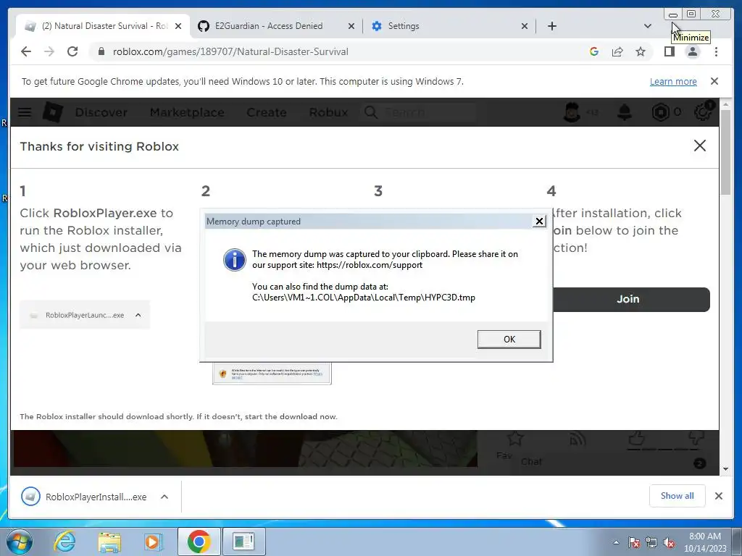Click the Roblox search field
The height and width of the screenshot is (556, 742).
pos(418,112)
